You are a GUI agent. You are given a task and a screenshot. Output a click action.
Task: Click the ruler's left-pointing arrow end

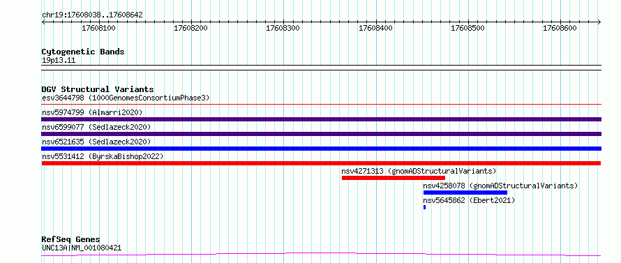point(43,22)
